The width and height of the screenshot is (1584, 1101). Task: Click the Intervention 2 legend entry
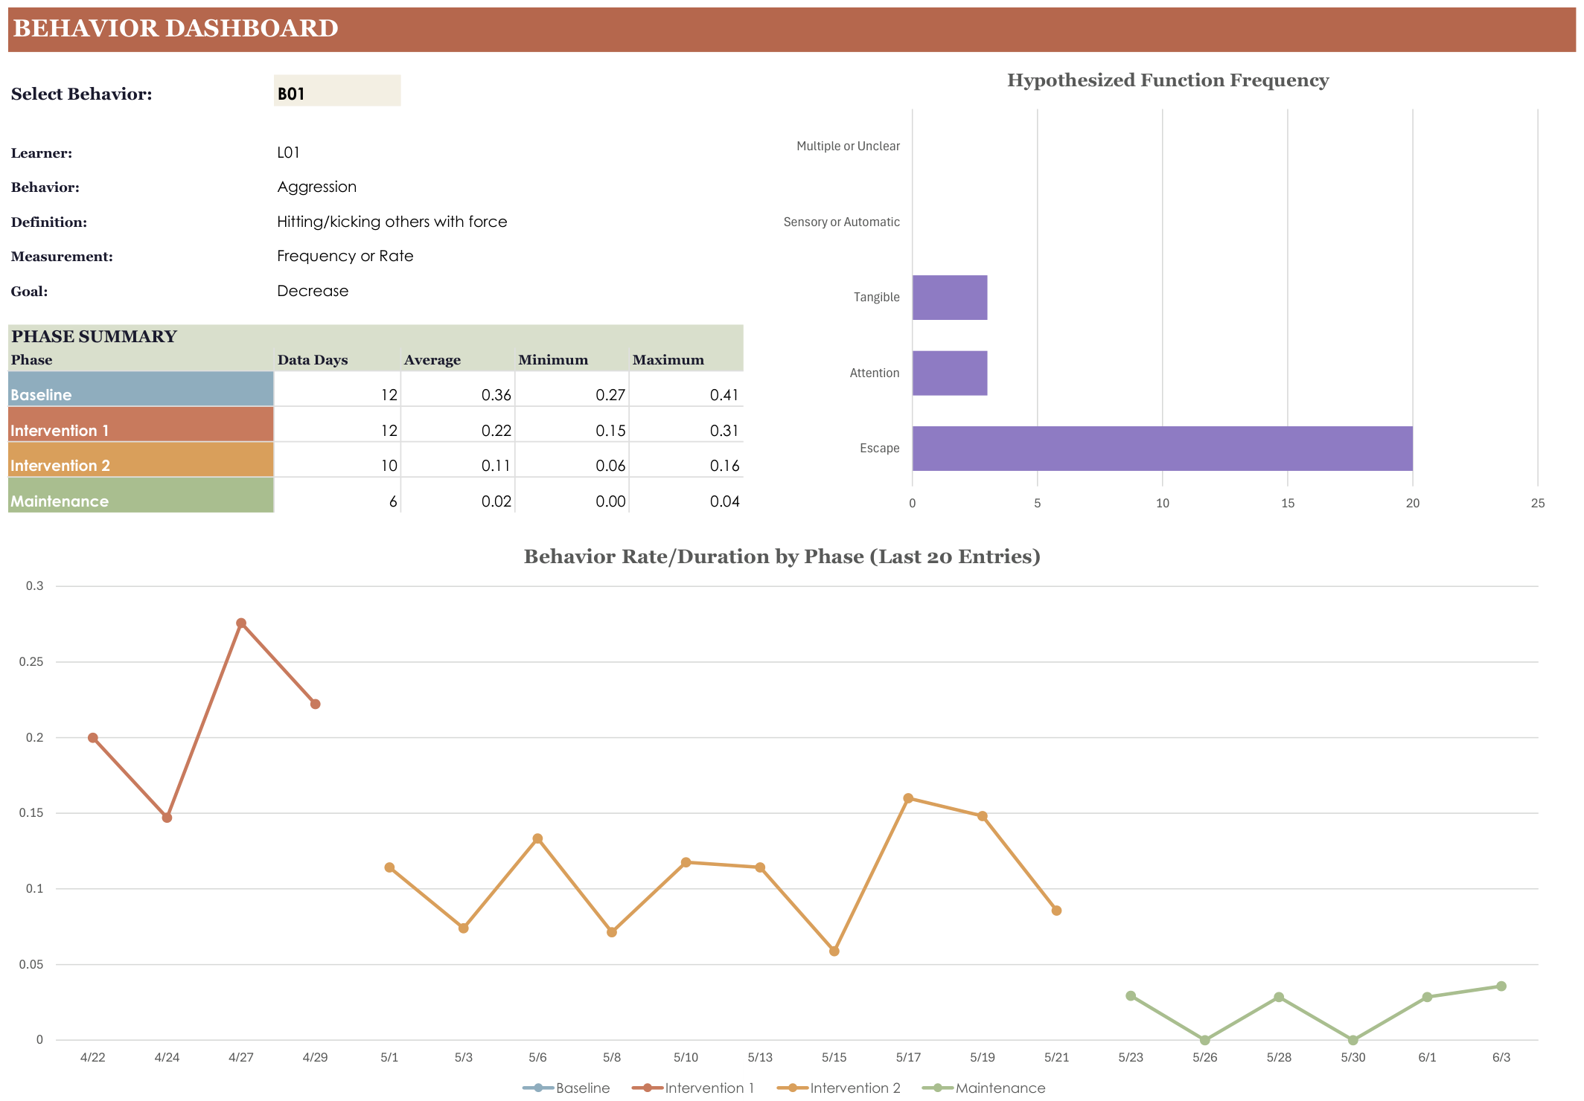click(839, 1088)
